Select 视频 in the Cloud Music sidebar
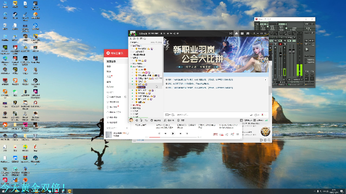This screenshot has height=194, width=346. [109, 72]
